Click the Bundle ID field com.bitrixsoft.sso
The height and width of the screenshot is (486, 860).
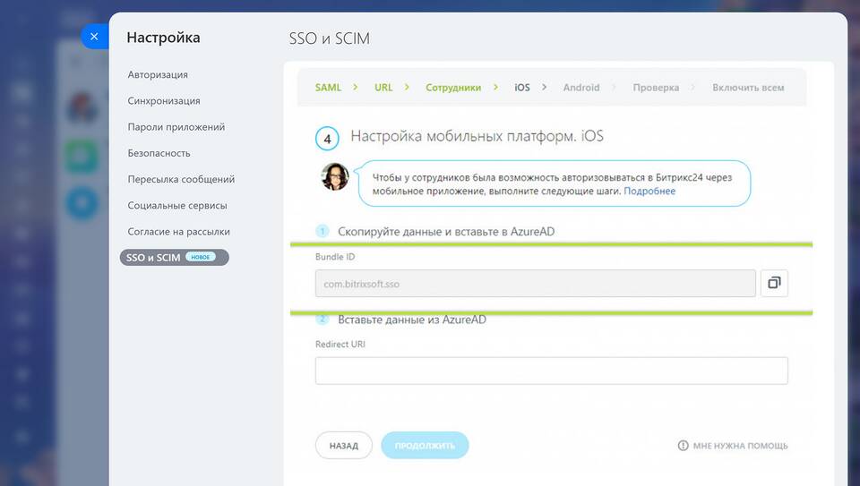536,283
